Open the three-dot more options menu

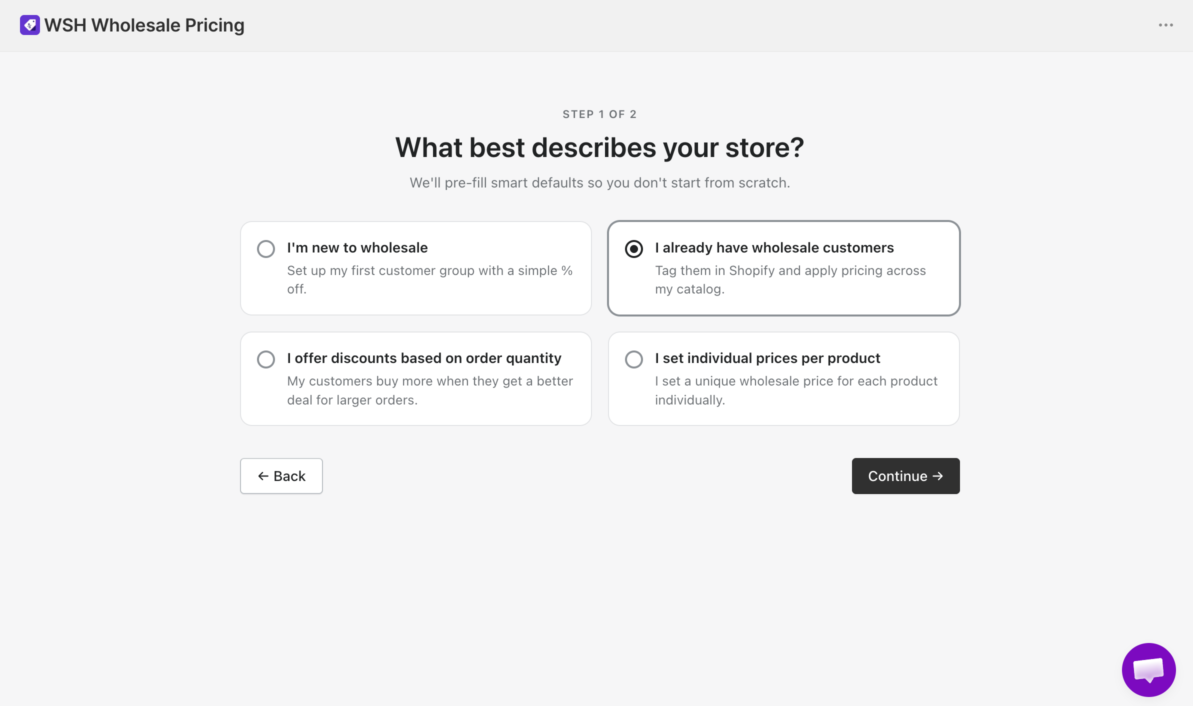1165,25
